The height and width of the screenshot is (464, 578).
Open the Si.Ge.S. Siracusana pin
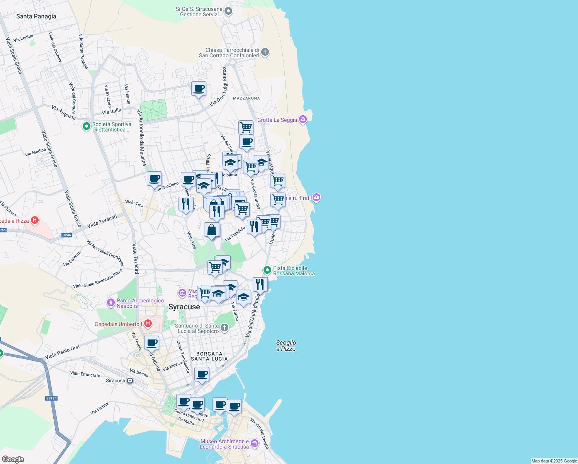pos(228,11)
